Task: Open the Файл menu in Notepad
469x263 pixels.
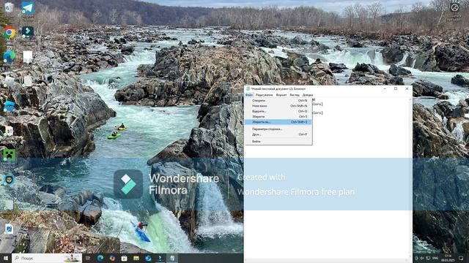Action: point(249,95)
